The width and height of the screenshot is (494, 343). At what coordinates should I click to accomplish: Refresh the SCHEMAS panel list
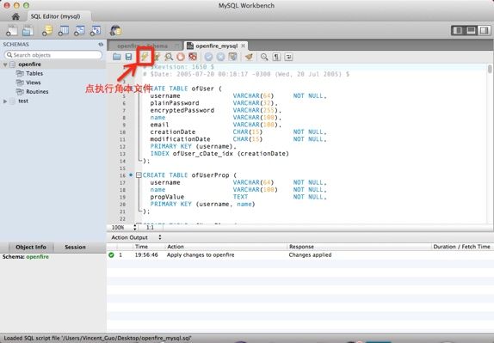[101, 45]
